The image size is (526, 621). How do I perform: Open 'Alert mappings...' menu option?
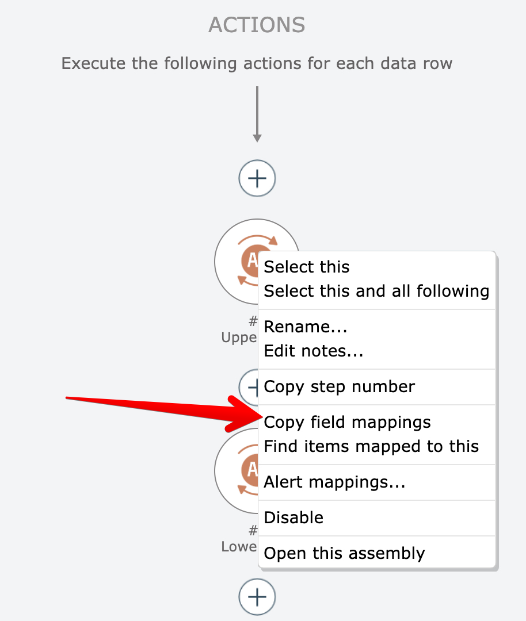334,482
